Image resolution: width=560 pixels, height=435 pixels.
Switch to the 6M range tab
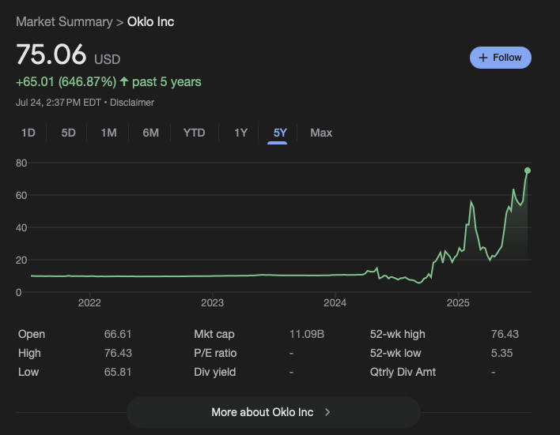(x=150, y=133)
